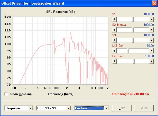Viewport: 158px width, 116px height.
Task: Click the left arrow of the L12 Con slider
Action: (114, 51)
